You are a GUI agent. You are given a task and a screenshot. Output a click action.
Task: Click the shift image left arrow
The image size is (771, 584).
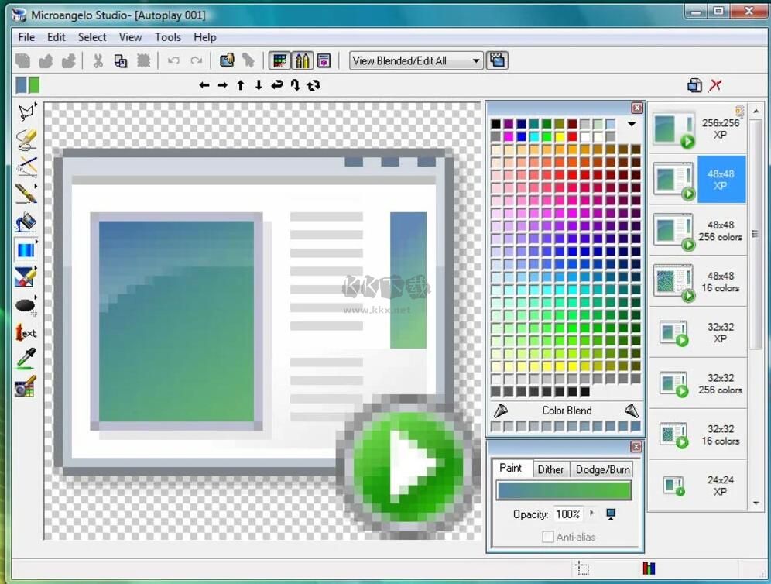[204, 85]
